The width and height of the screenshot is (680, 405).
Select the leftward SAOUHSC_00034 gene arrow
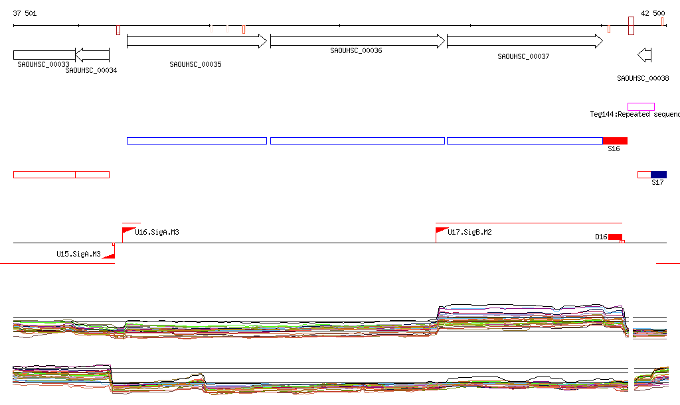click(92, 55)
